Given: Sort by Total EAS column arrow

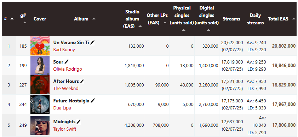Looking at the screenshot, I should tap(294, 19).
